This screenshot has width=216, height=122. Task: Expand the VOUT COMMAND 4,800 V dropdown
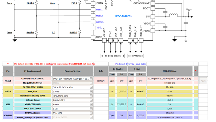(73, 105)
